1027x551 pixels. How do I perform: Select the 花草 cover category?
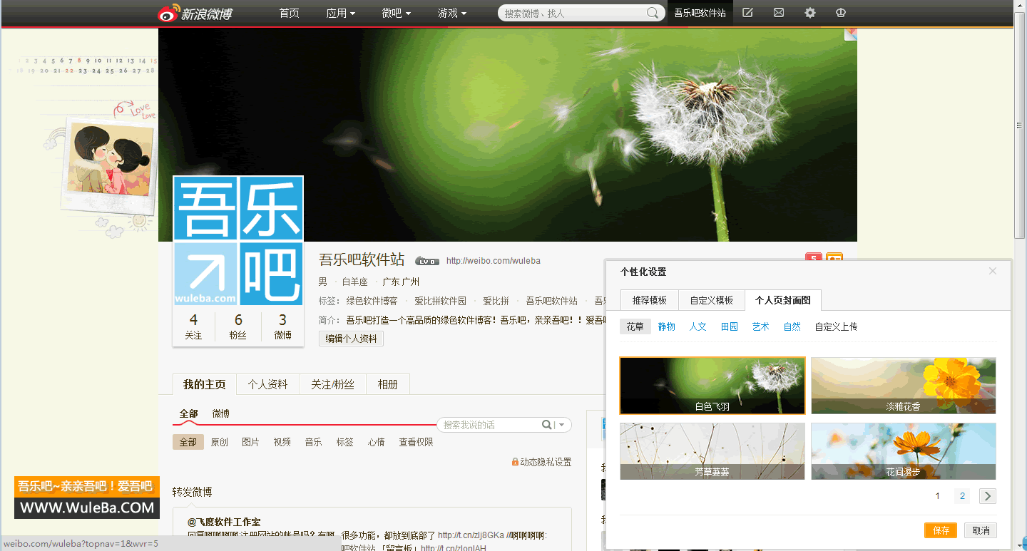click(x=635, y=326)
